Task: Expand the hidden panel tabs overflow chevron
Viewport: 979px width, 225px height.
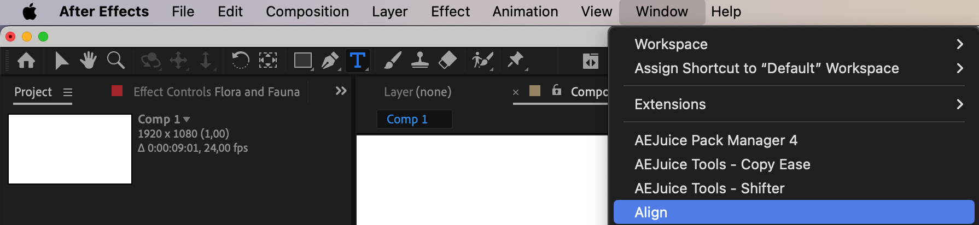Action: tap(341, 91)
